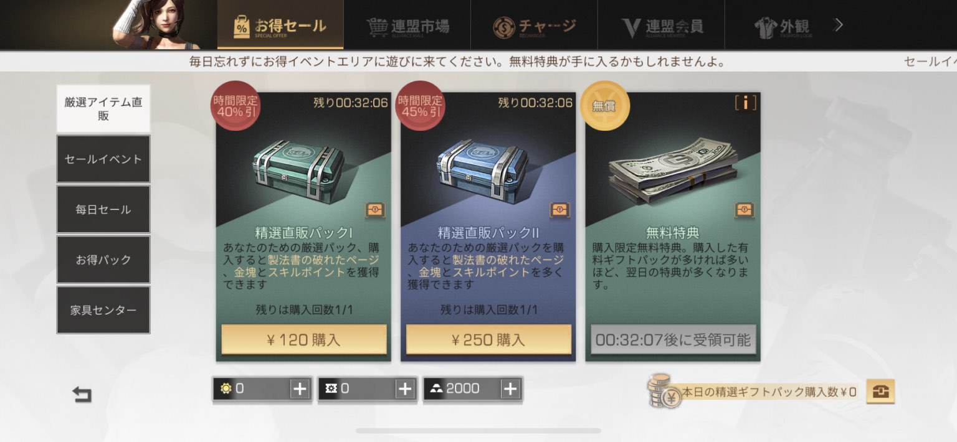957x442 pixels.
Task: Expand more top tabs with right chevron
Action: point(839,25)
